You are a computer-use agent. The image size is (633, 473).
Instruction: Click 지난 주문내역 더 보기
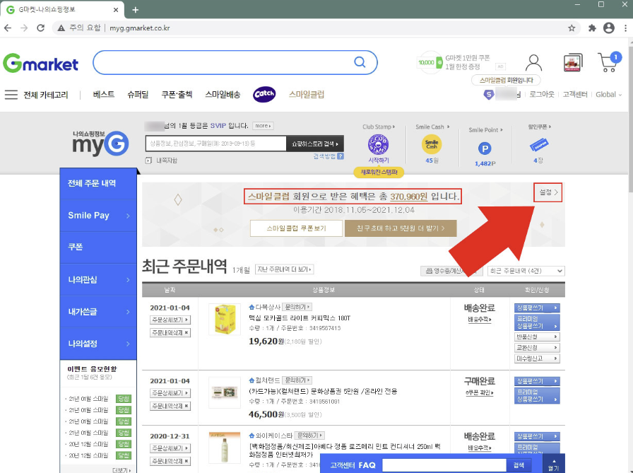pyautogui.click(x=285, y=269)
